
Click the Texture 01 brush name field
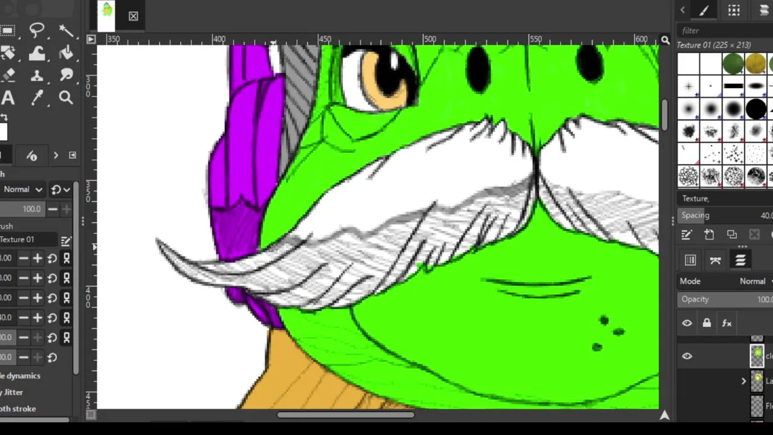click(28, 240)
